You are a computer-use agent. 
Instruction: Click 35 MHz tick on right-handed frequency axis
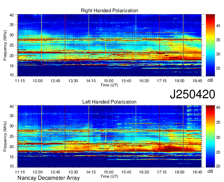click(12, 25)
